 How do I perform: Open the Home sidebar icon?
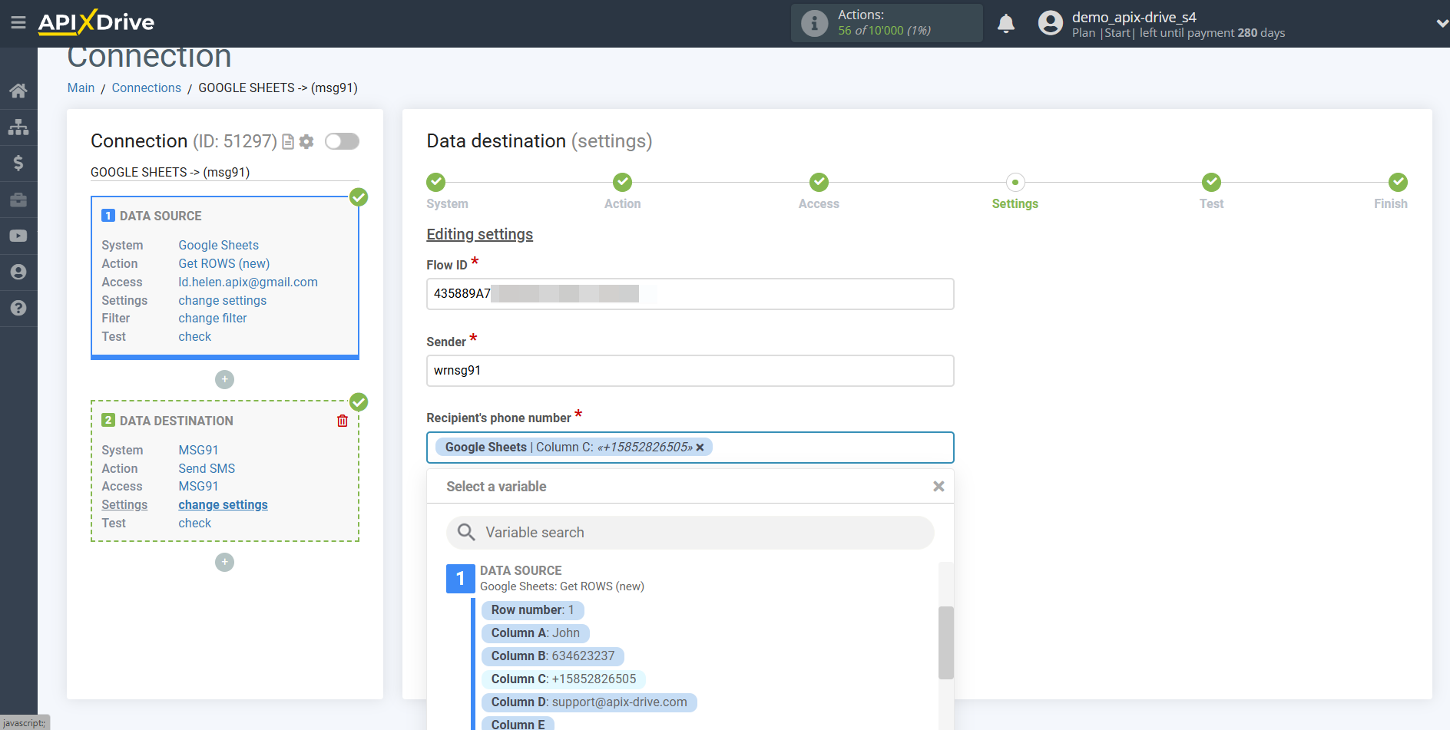click(18, 91)
